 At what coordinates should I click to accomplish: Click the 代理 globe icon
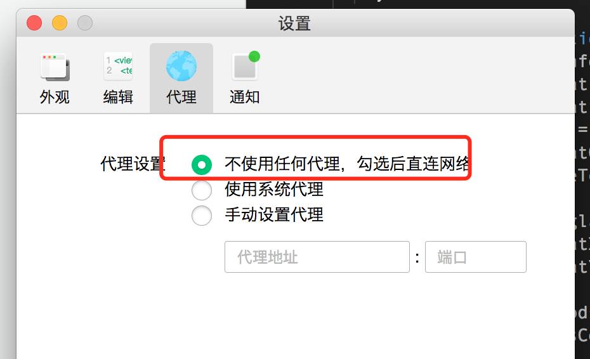[x=181, y=66]
